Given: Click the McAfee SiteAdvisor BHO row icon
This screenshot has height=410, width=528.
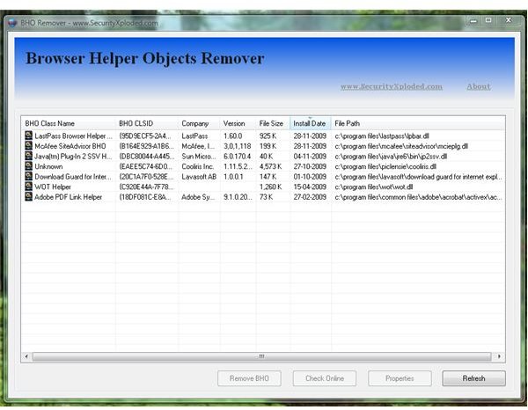Looking at the screenshot, I should point(29,146).
